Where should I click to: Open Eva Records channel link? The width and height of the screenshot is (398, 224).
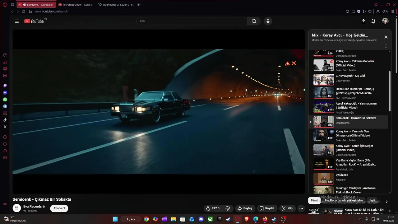pyautogui.click(x=32, y=207)
